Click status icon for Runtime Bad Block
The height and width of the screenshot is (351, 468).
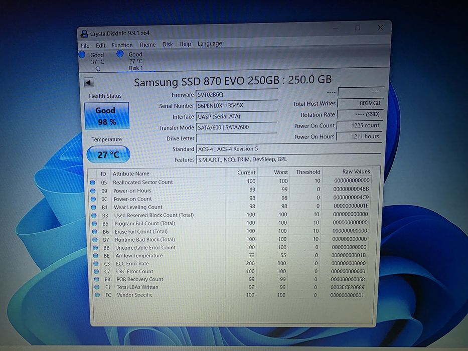tap(95, 239)
